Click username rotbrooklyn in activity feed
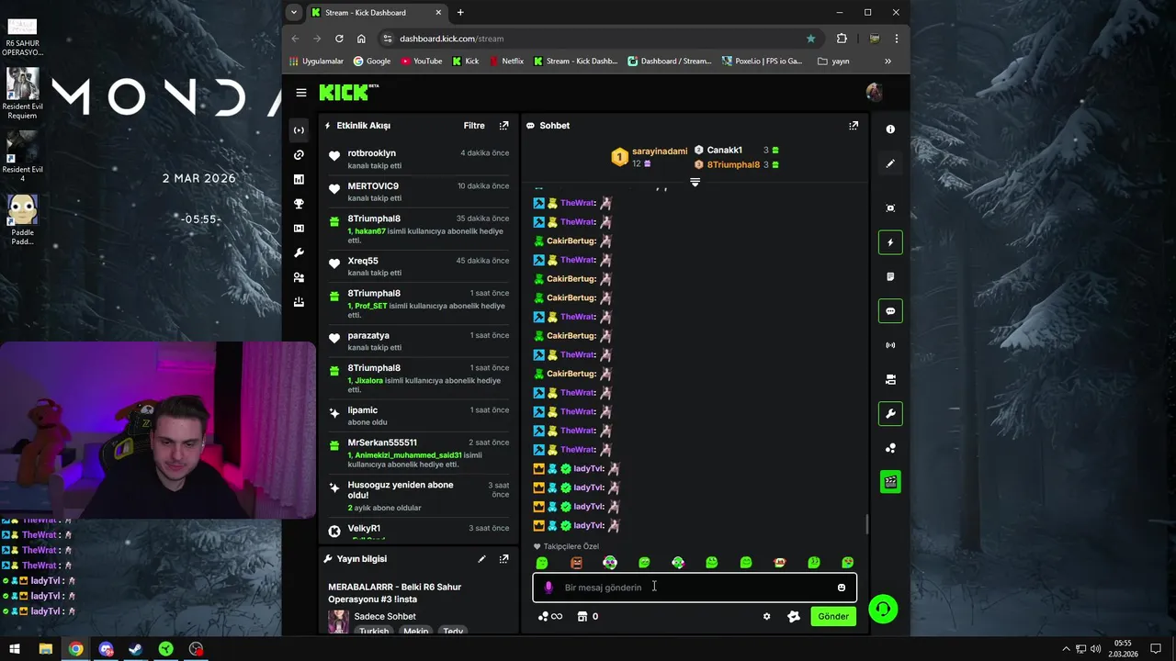 point(372,153)
